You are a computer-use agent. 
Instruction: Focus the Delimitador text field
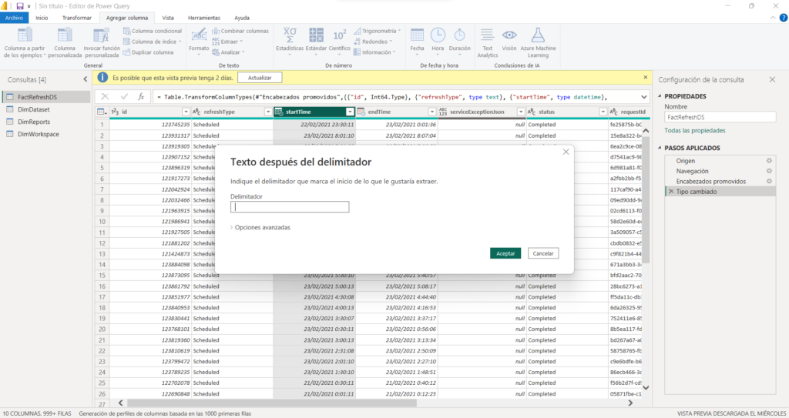click(290, 206)
